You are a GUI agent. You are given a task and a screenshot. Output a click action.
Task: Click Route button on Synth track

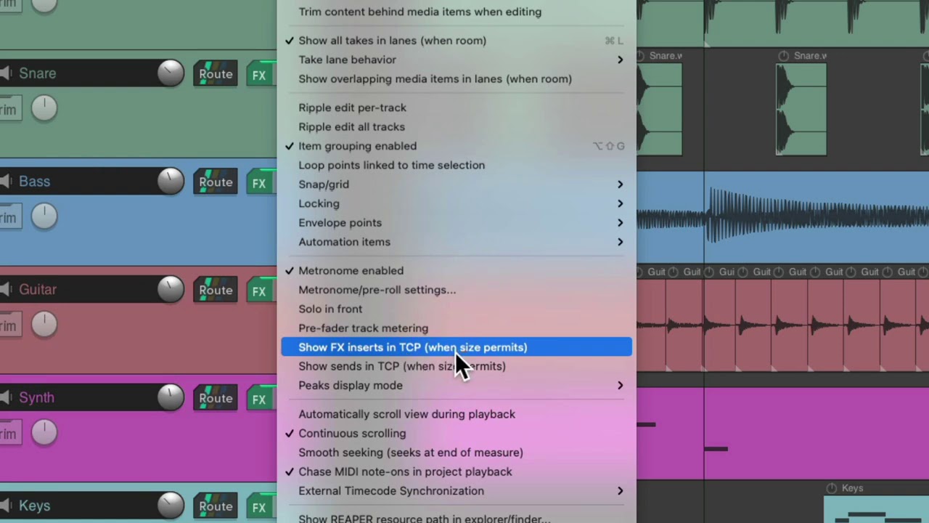click(216, 399)
